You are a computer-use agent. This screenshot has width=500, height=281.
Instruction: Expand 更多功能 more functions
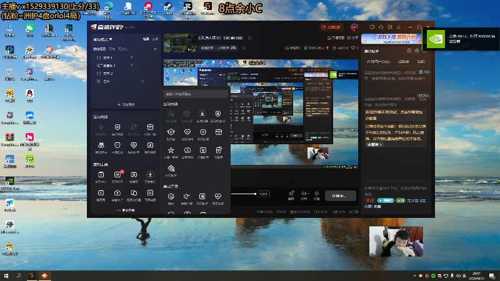coord(126,210)
